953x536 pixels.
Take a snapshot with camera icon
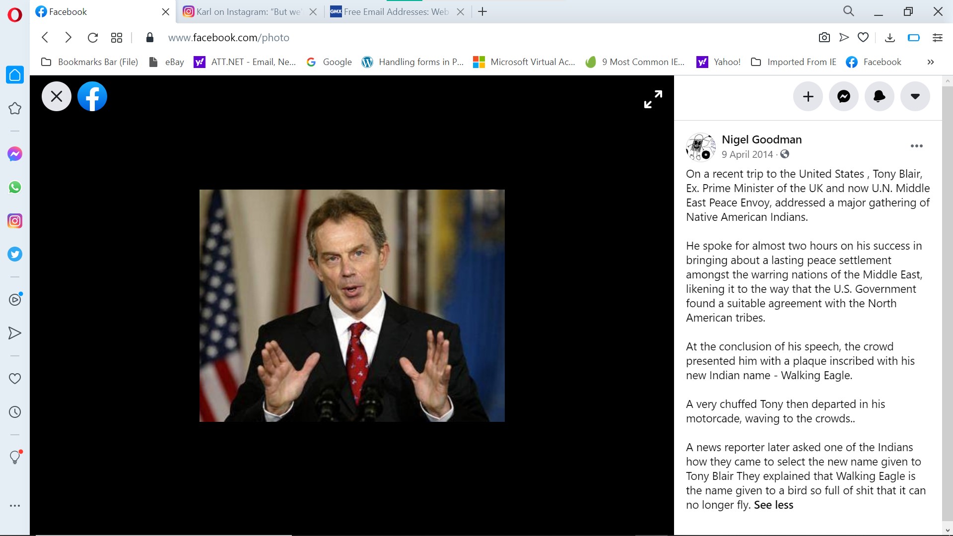(824, 38)
